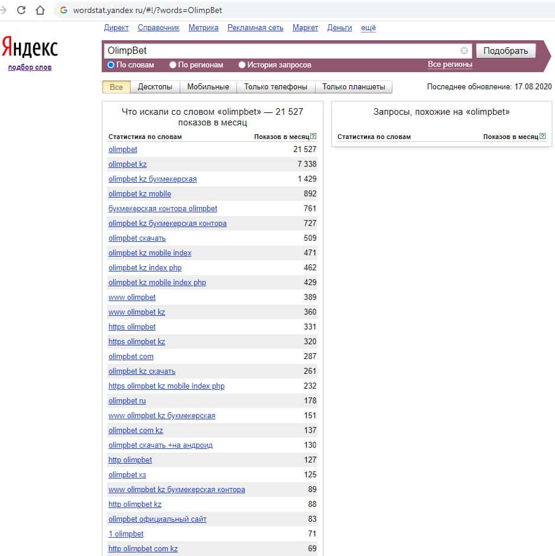Screen dimensions: 555x556
Task: Open the http olimpbet link
Action: click(x=130, y=460)
